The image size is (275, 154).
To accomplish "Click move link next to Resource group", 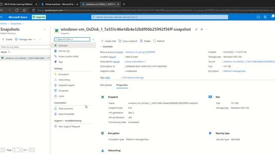I will pyautogui.click(x=119, y=52).
